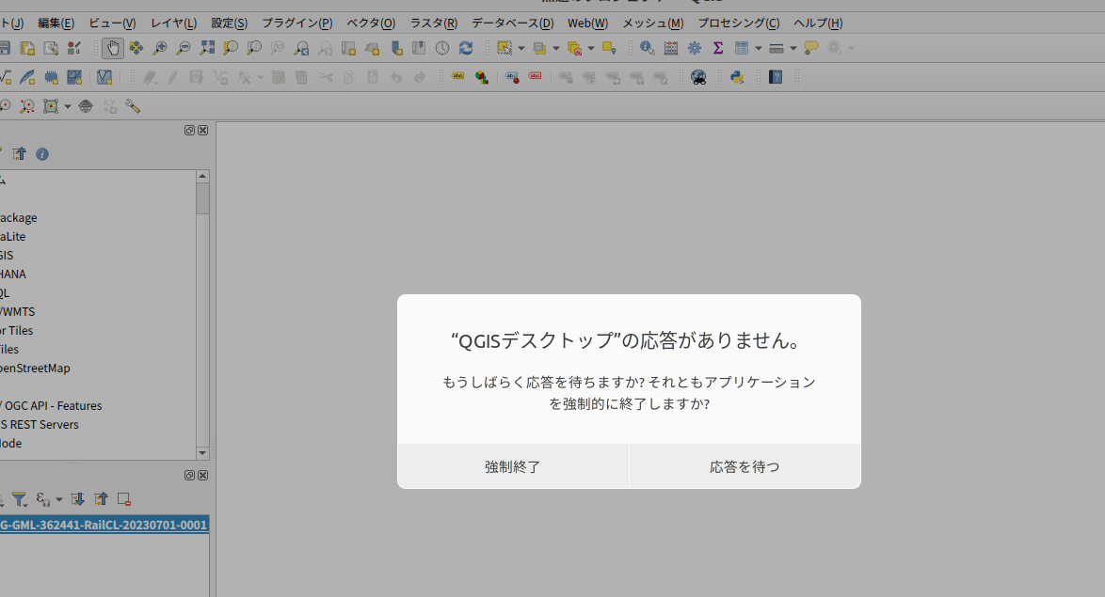Viewport: 1105px width, 597px height.
Task: Click Pan Map to Selection icon
Action: click(136, 48)
